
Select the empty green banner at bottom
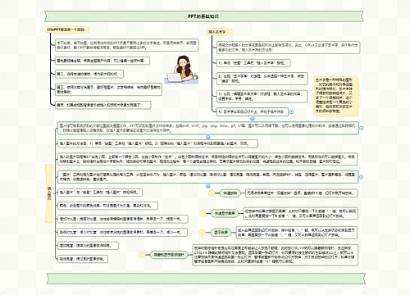pyautogui.click(x=206, y=278)
